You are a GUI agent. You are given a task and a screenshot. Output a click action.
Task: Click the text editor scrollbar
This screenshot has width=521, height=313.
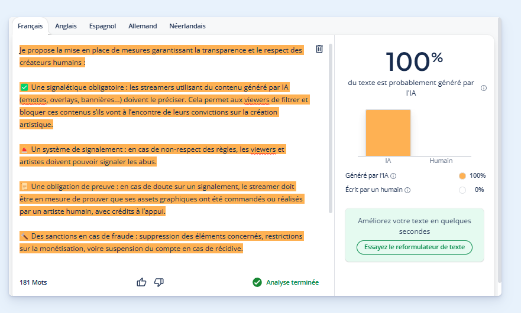point(330,128)
